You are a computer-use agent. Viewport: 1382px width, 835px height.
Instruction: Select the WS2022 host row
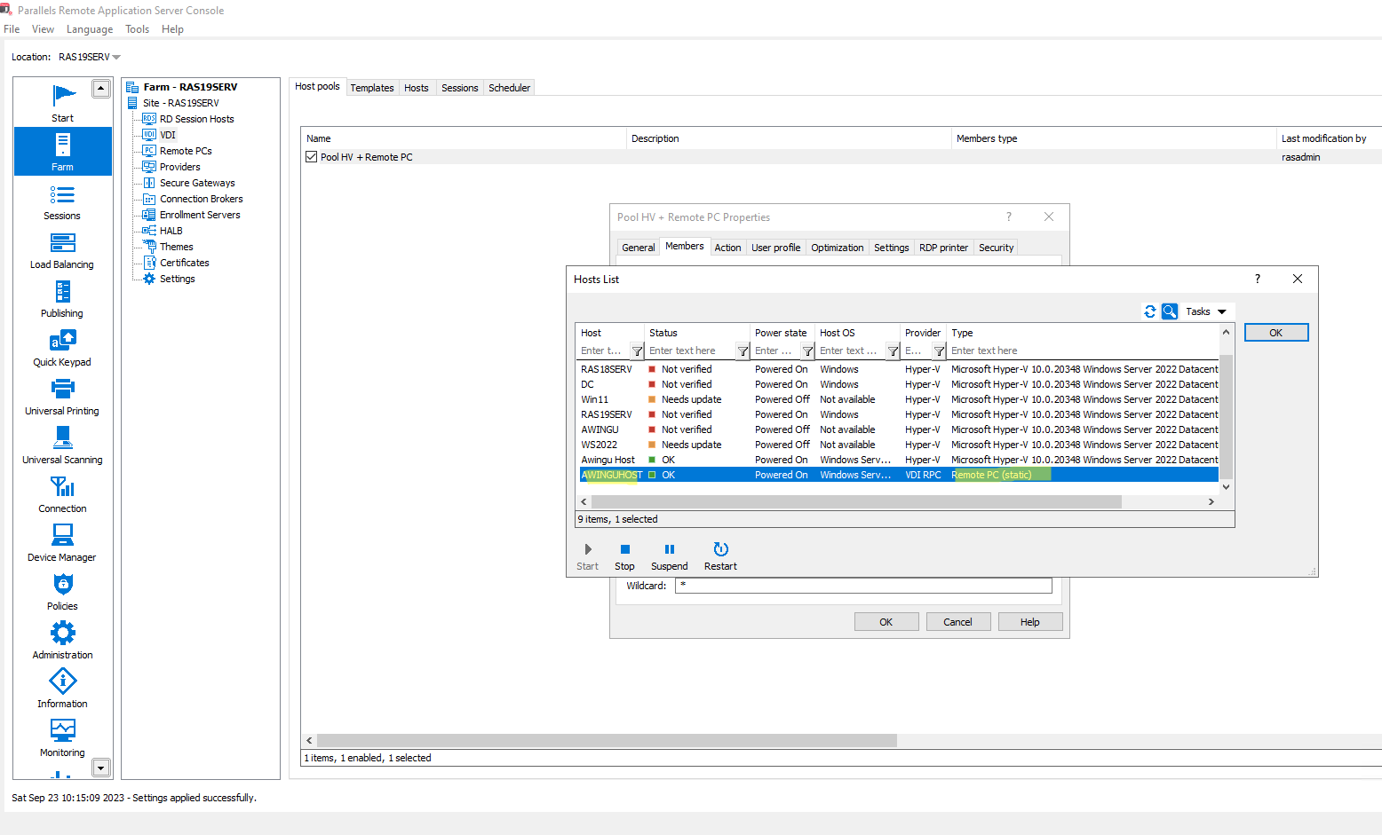[x=899, y=445]
